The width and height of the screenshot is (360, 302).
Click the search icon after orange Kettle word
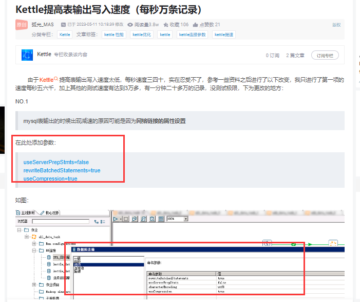click(x=56, y=79)
